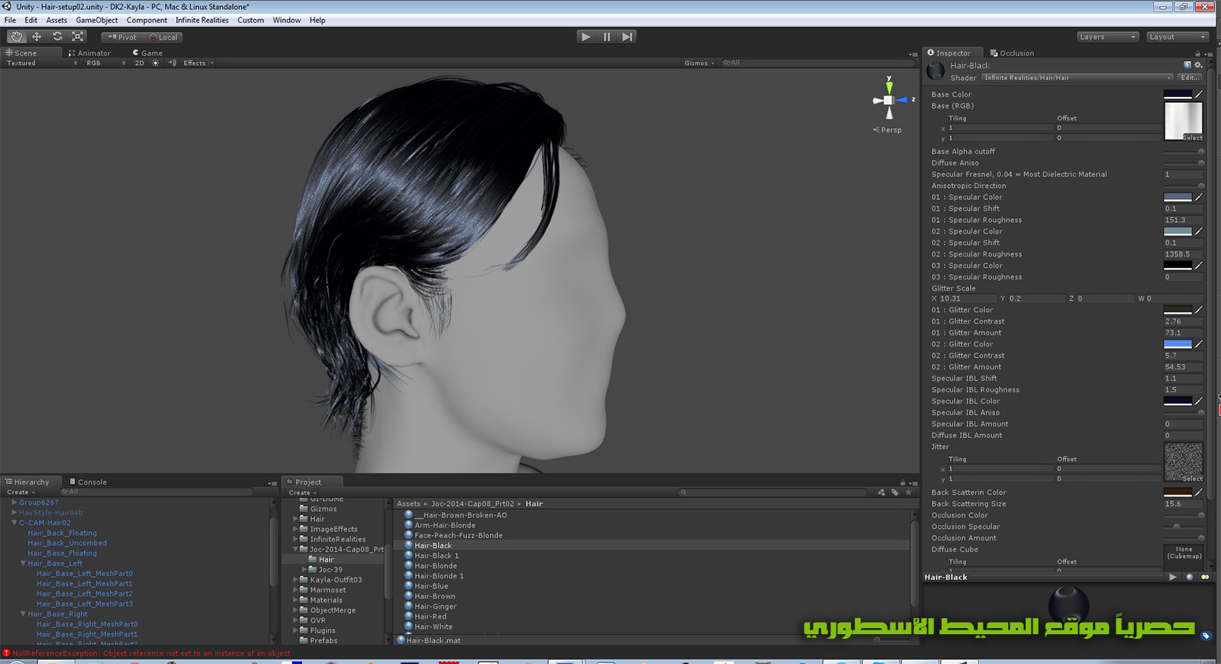Click the shader Edit... button
The width and height of the screenshot is (1221, 664).
click(x=1190, y=78)
